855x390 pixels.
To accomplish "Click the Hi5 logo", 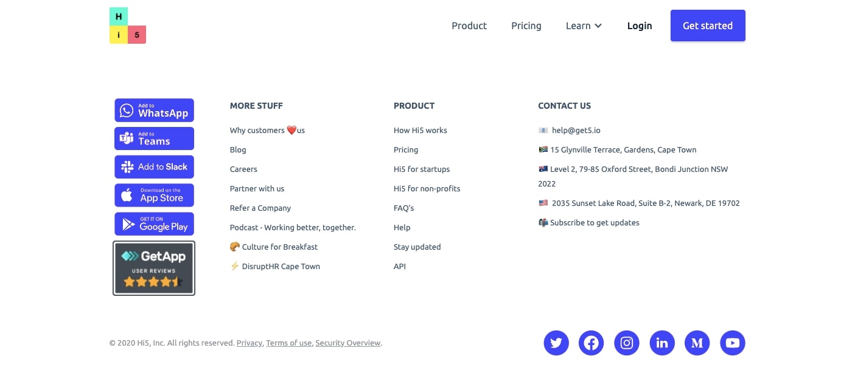I will click(x=128, y=26).
